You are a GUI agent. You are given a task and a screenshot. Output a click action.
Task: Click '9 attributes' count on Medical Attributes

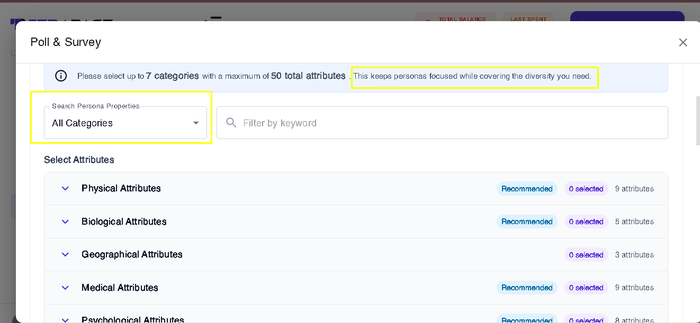click(x=634, y=288)
